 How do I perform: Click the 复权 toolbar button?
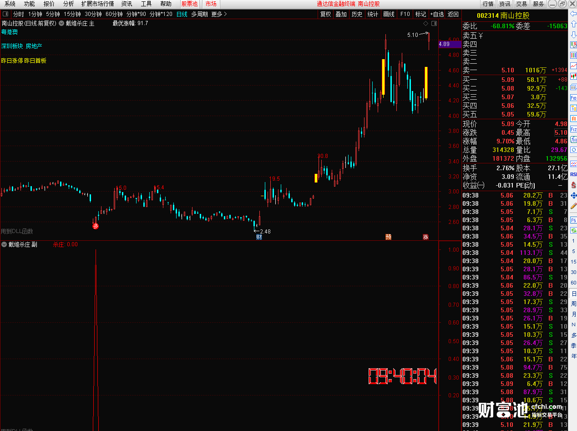(325, 14)
